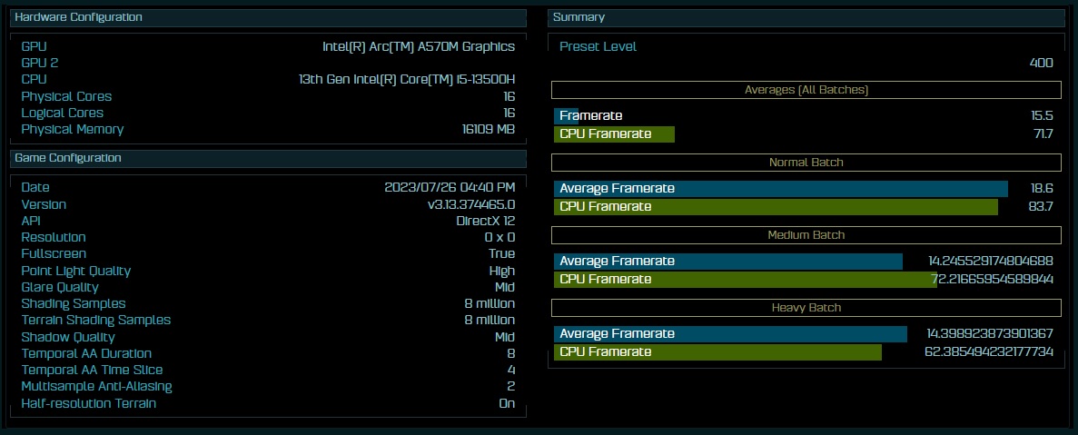Click Medium Batch CPU Framerate bar
Viewport: 1078px width, 435px height.
coord(746,279)
